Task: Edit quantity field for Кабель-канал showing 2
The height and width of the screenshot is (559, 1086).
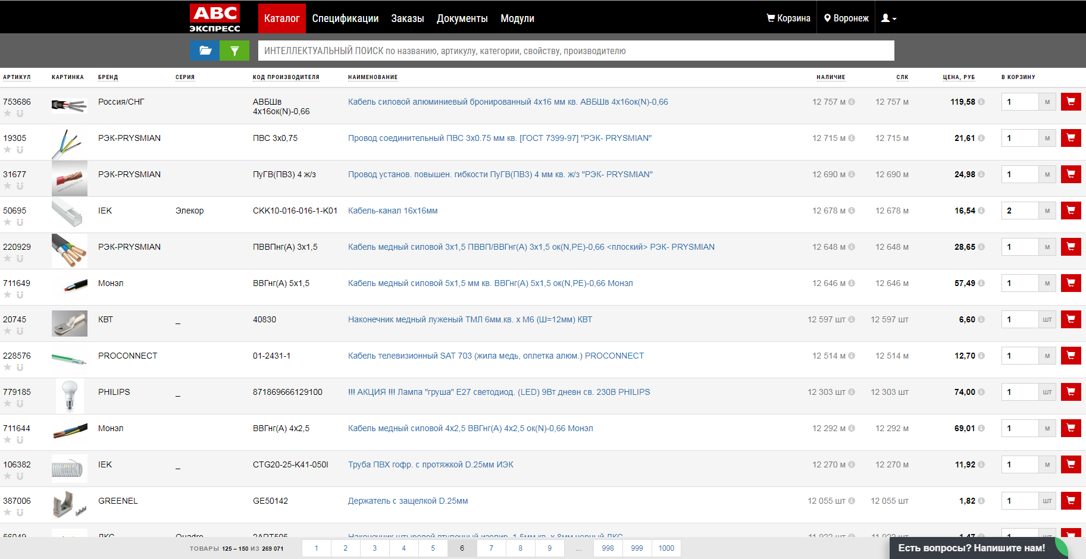Action: tap(1020, 211)
